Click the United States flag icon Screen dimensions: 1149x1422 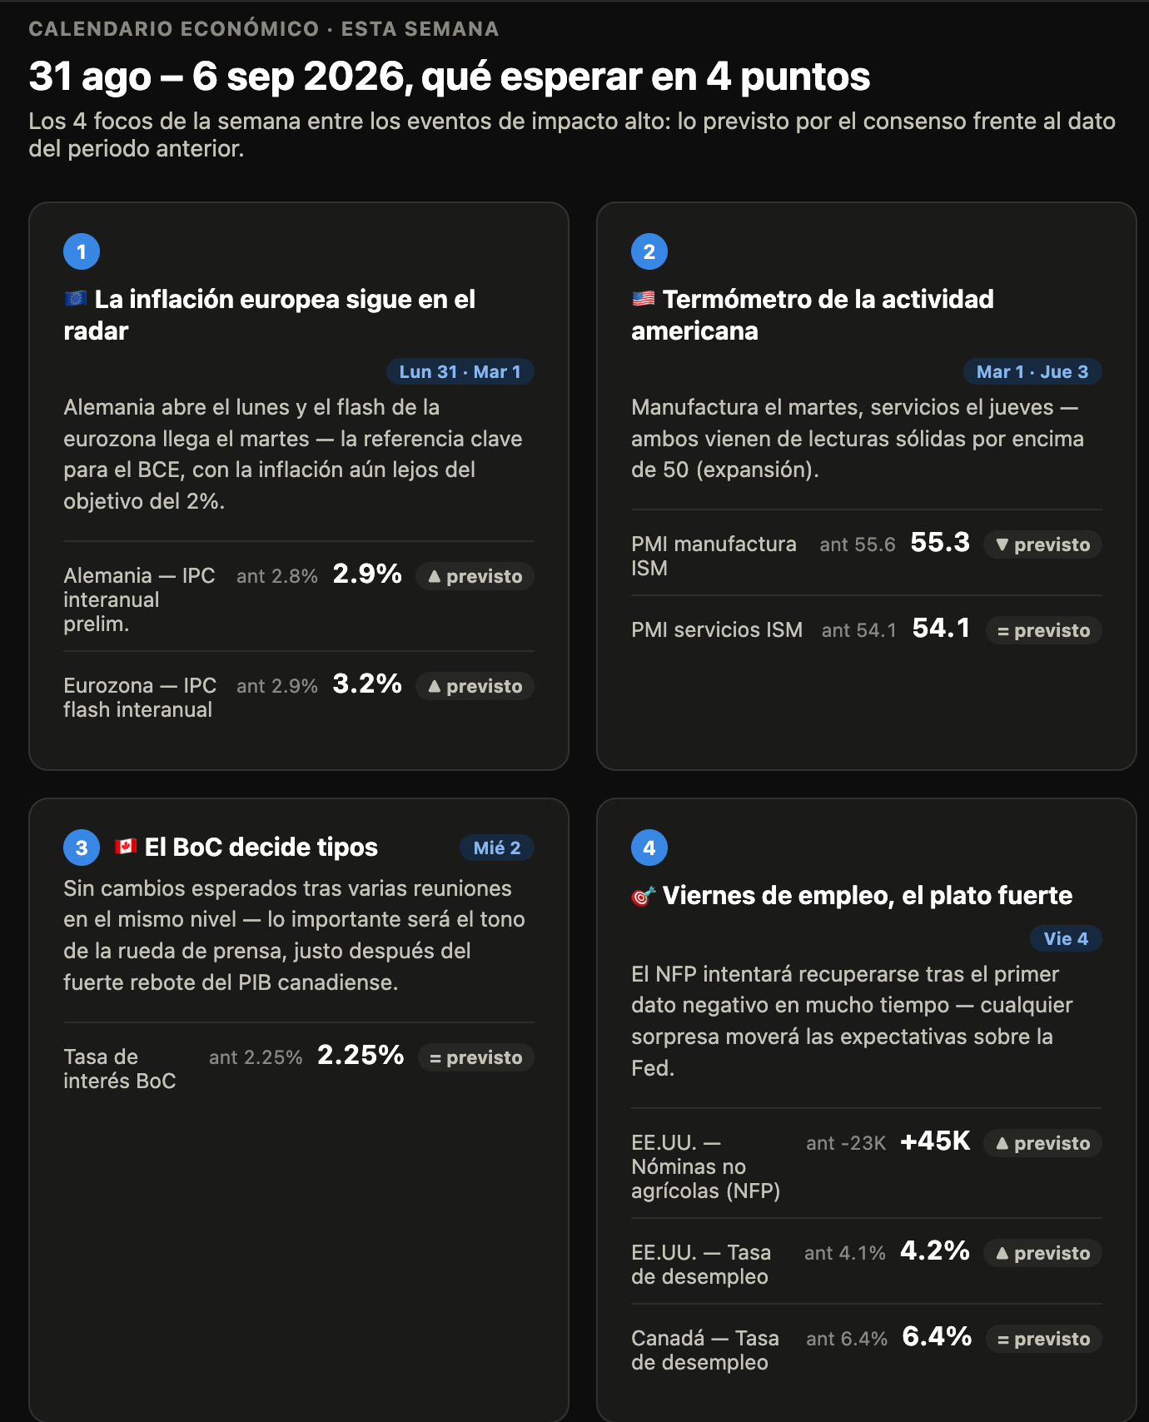click(644, 298)
